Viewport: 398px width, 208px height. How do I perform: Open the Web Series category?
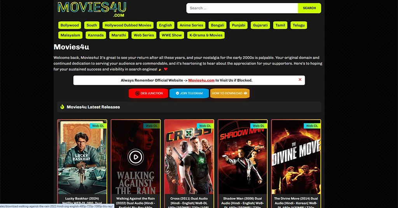click(x=144, y=35)
